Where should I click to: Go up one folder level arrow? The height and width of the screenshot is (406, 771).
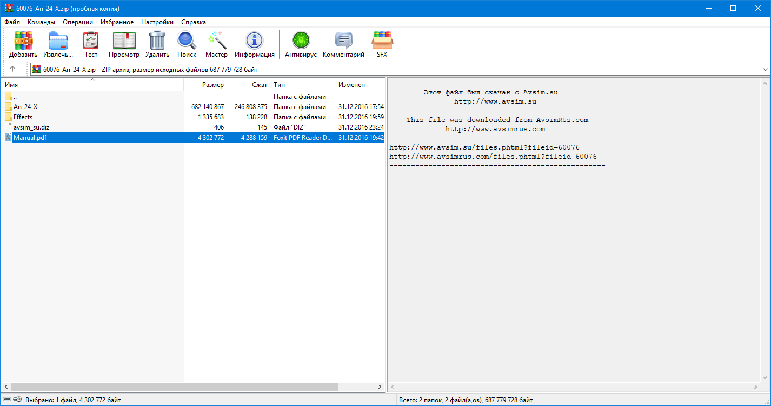(12, 69)
